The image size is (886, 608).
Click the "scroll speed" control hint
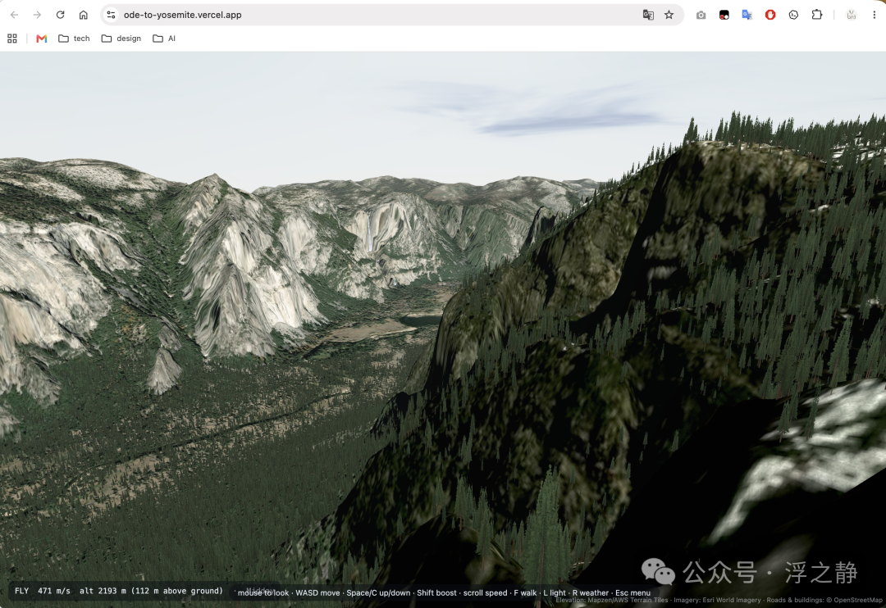coord(485,592)
